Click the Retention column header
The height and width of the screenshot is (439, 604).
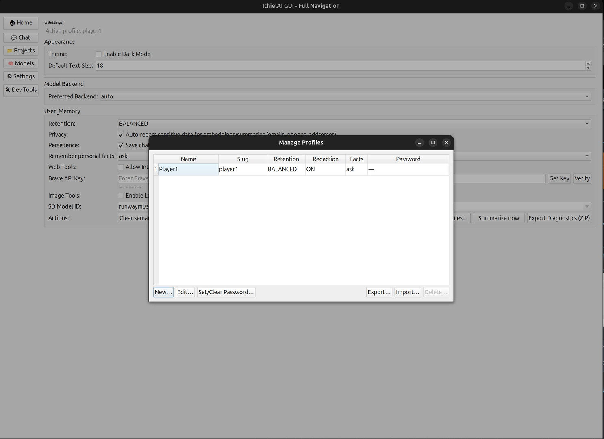pos(286,159)
